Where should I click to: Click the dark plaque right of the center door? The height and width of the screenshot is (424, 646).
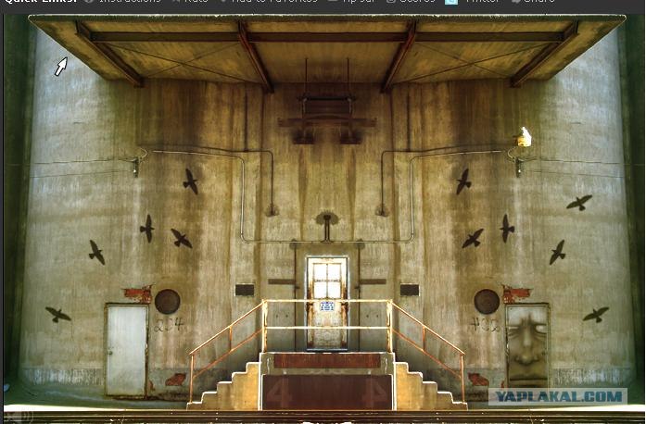point(410,290)
